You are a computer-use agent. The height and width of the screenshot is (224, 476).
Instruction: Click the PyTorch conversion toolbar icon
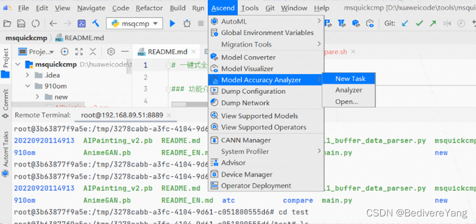[x=328, y=23]
